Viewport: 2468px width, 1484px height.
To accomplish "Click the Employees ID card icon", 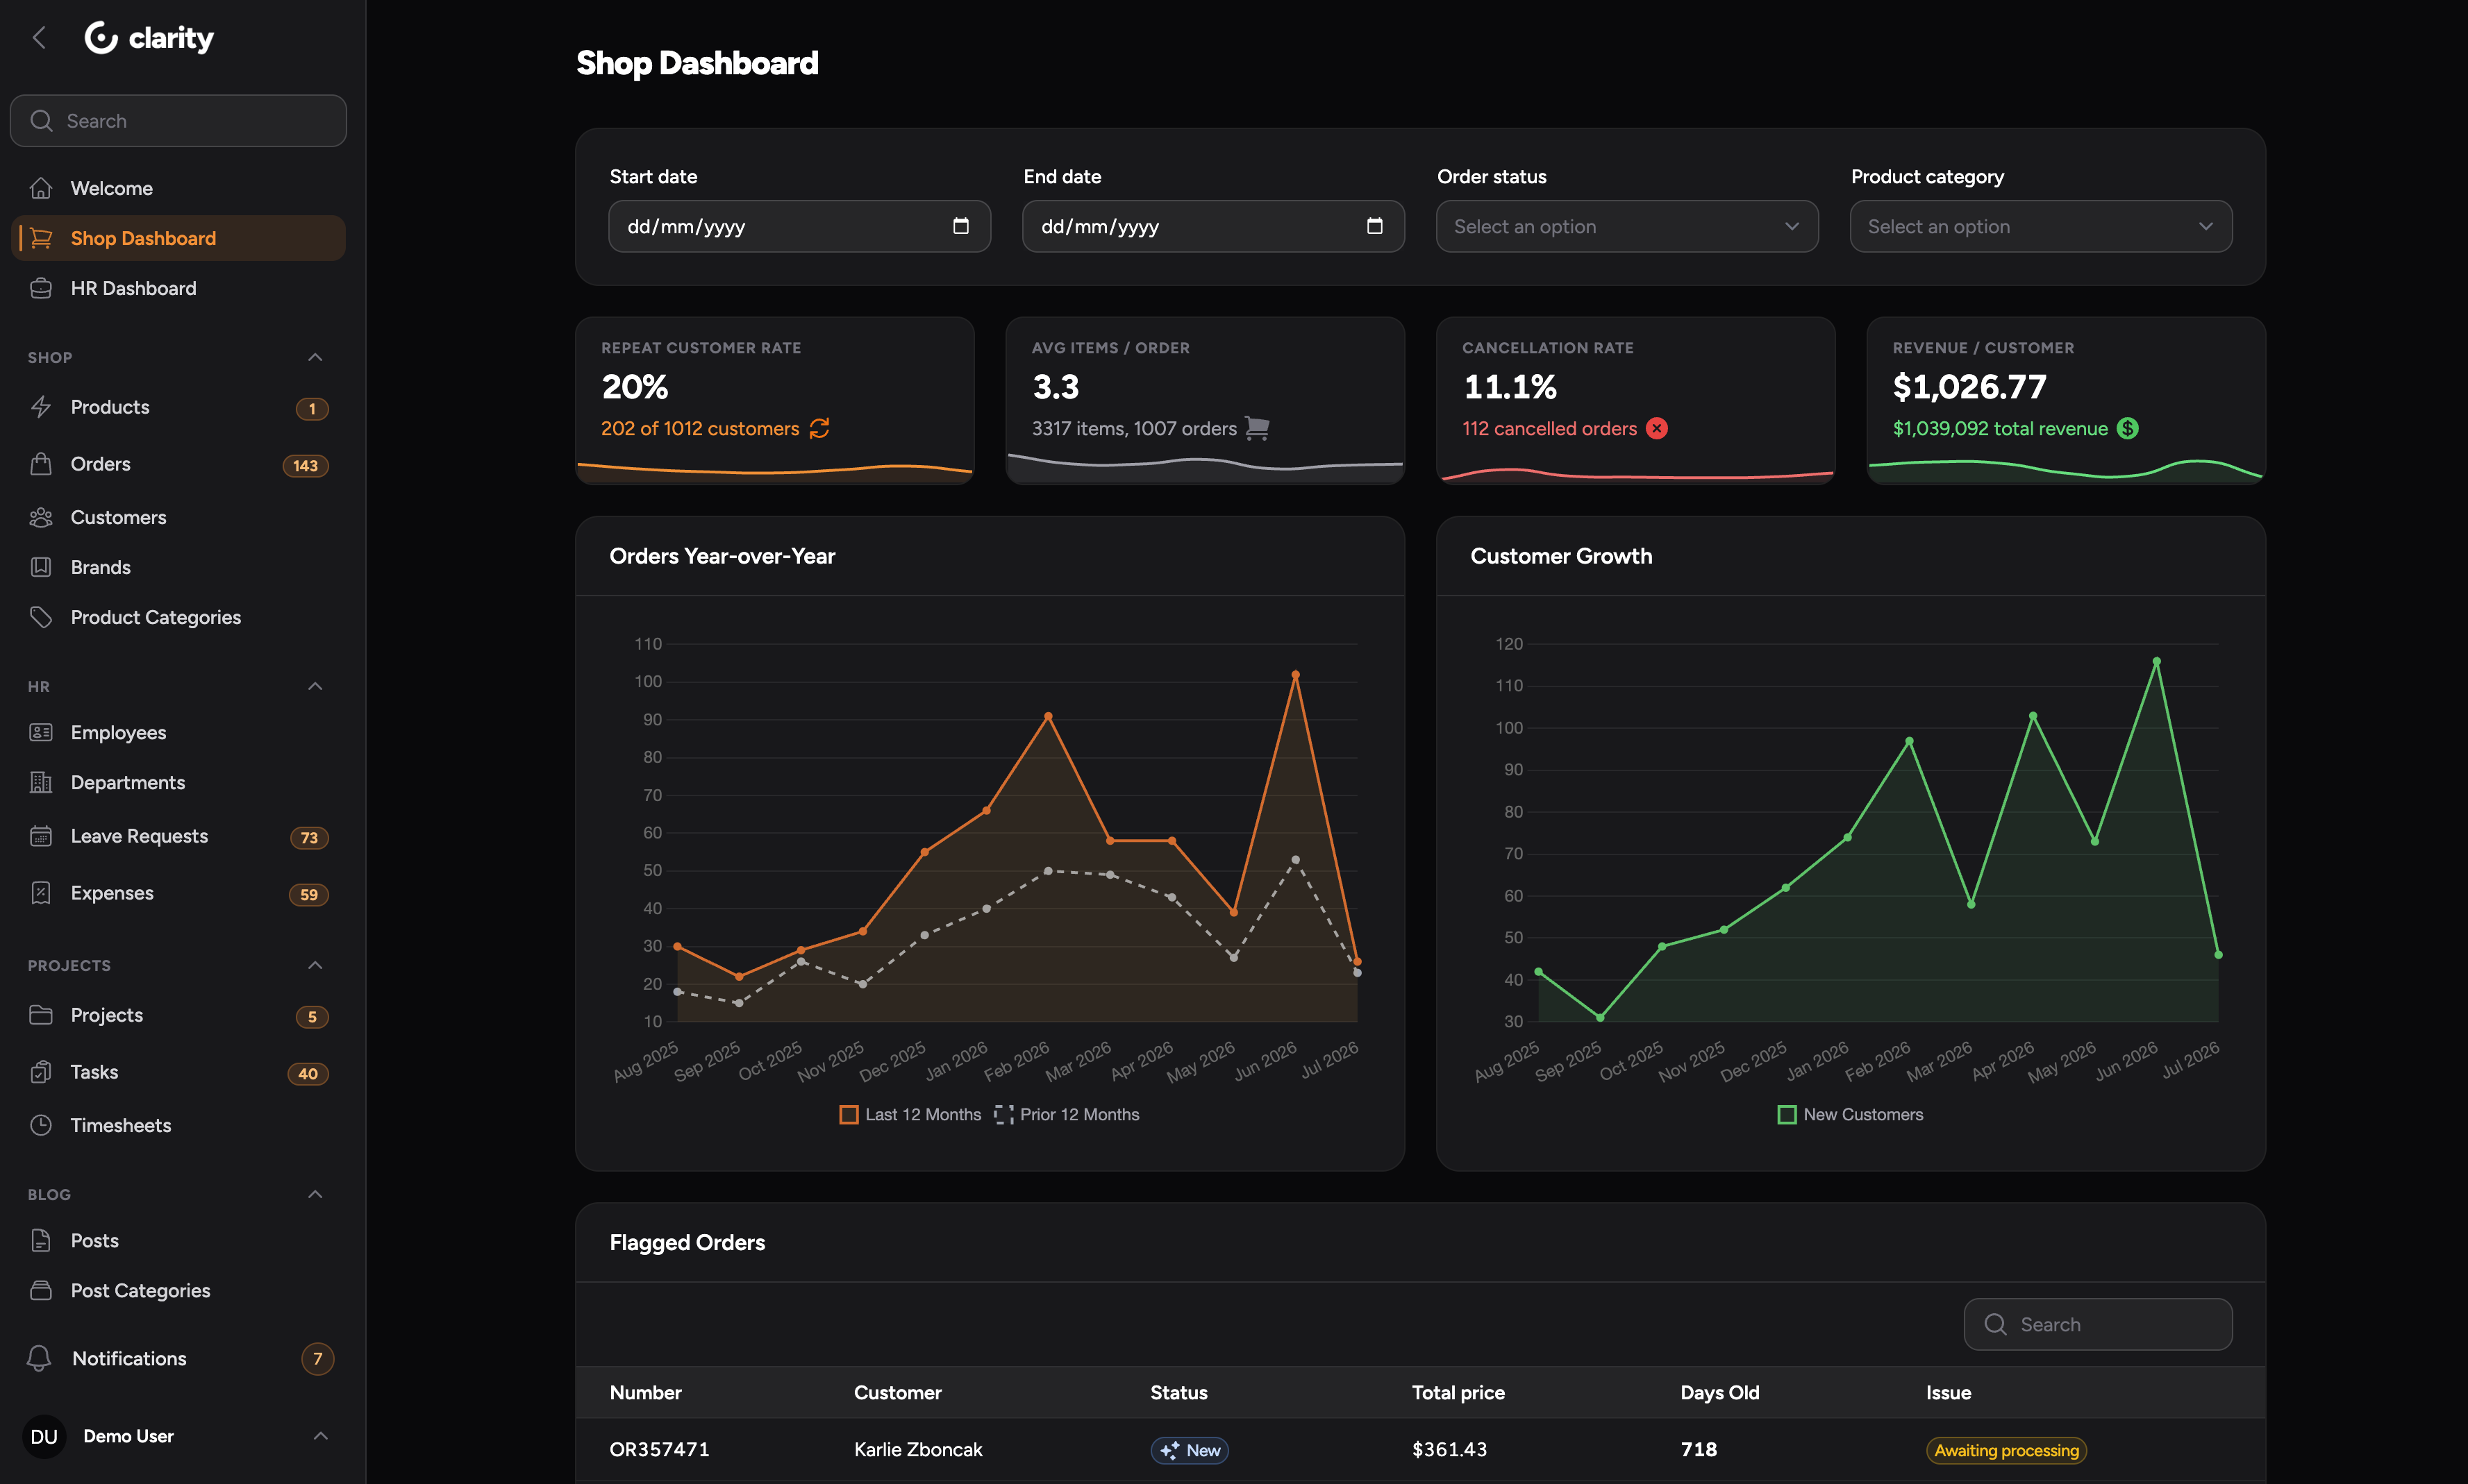I will click(41, 732).
